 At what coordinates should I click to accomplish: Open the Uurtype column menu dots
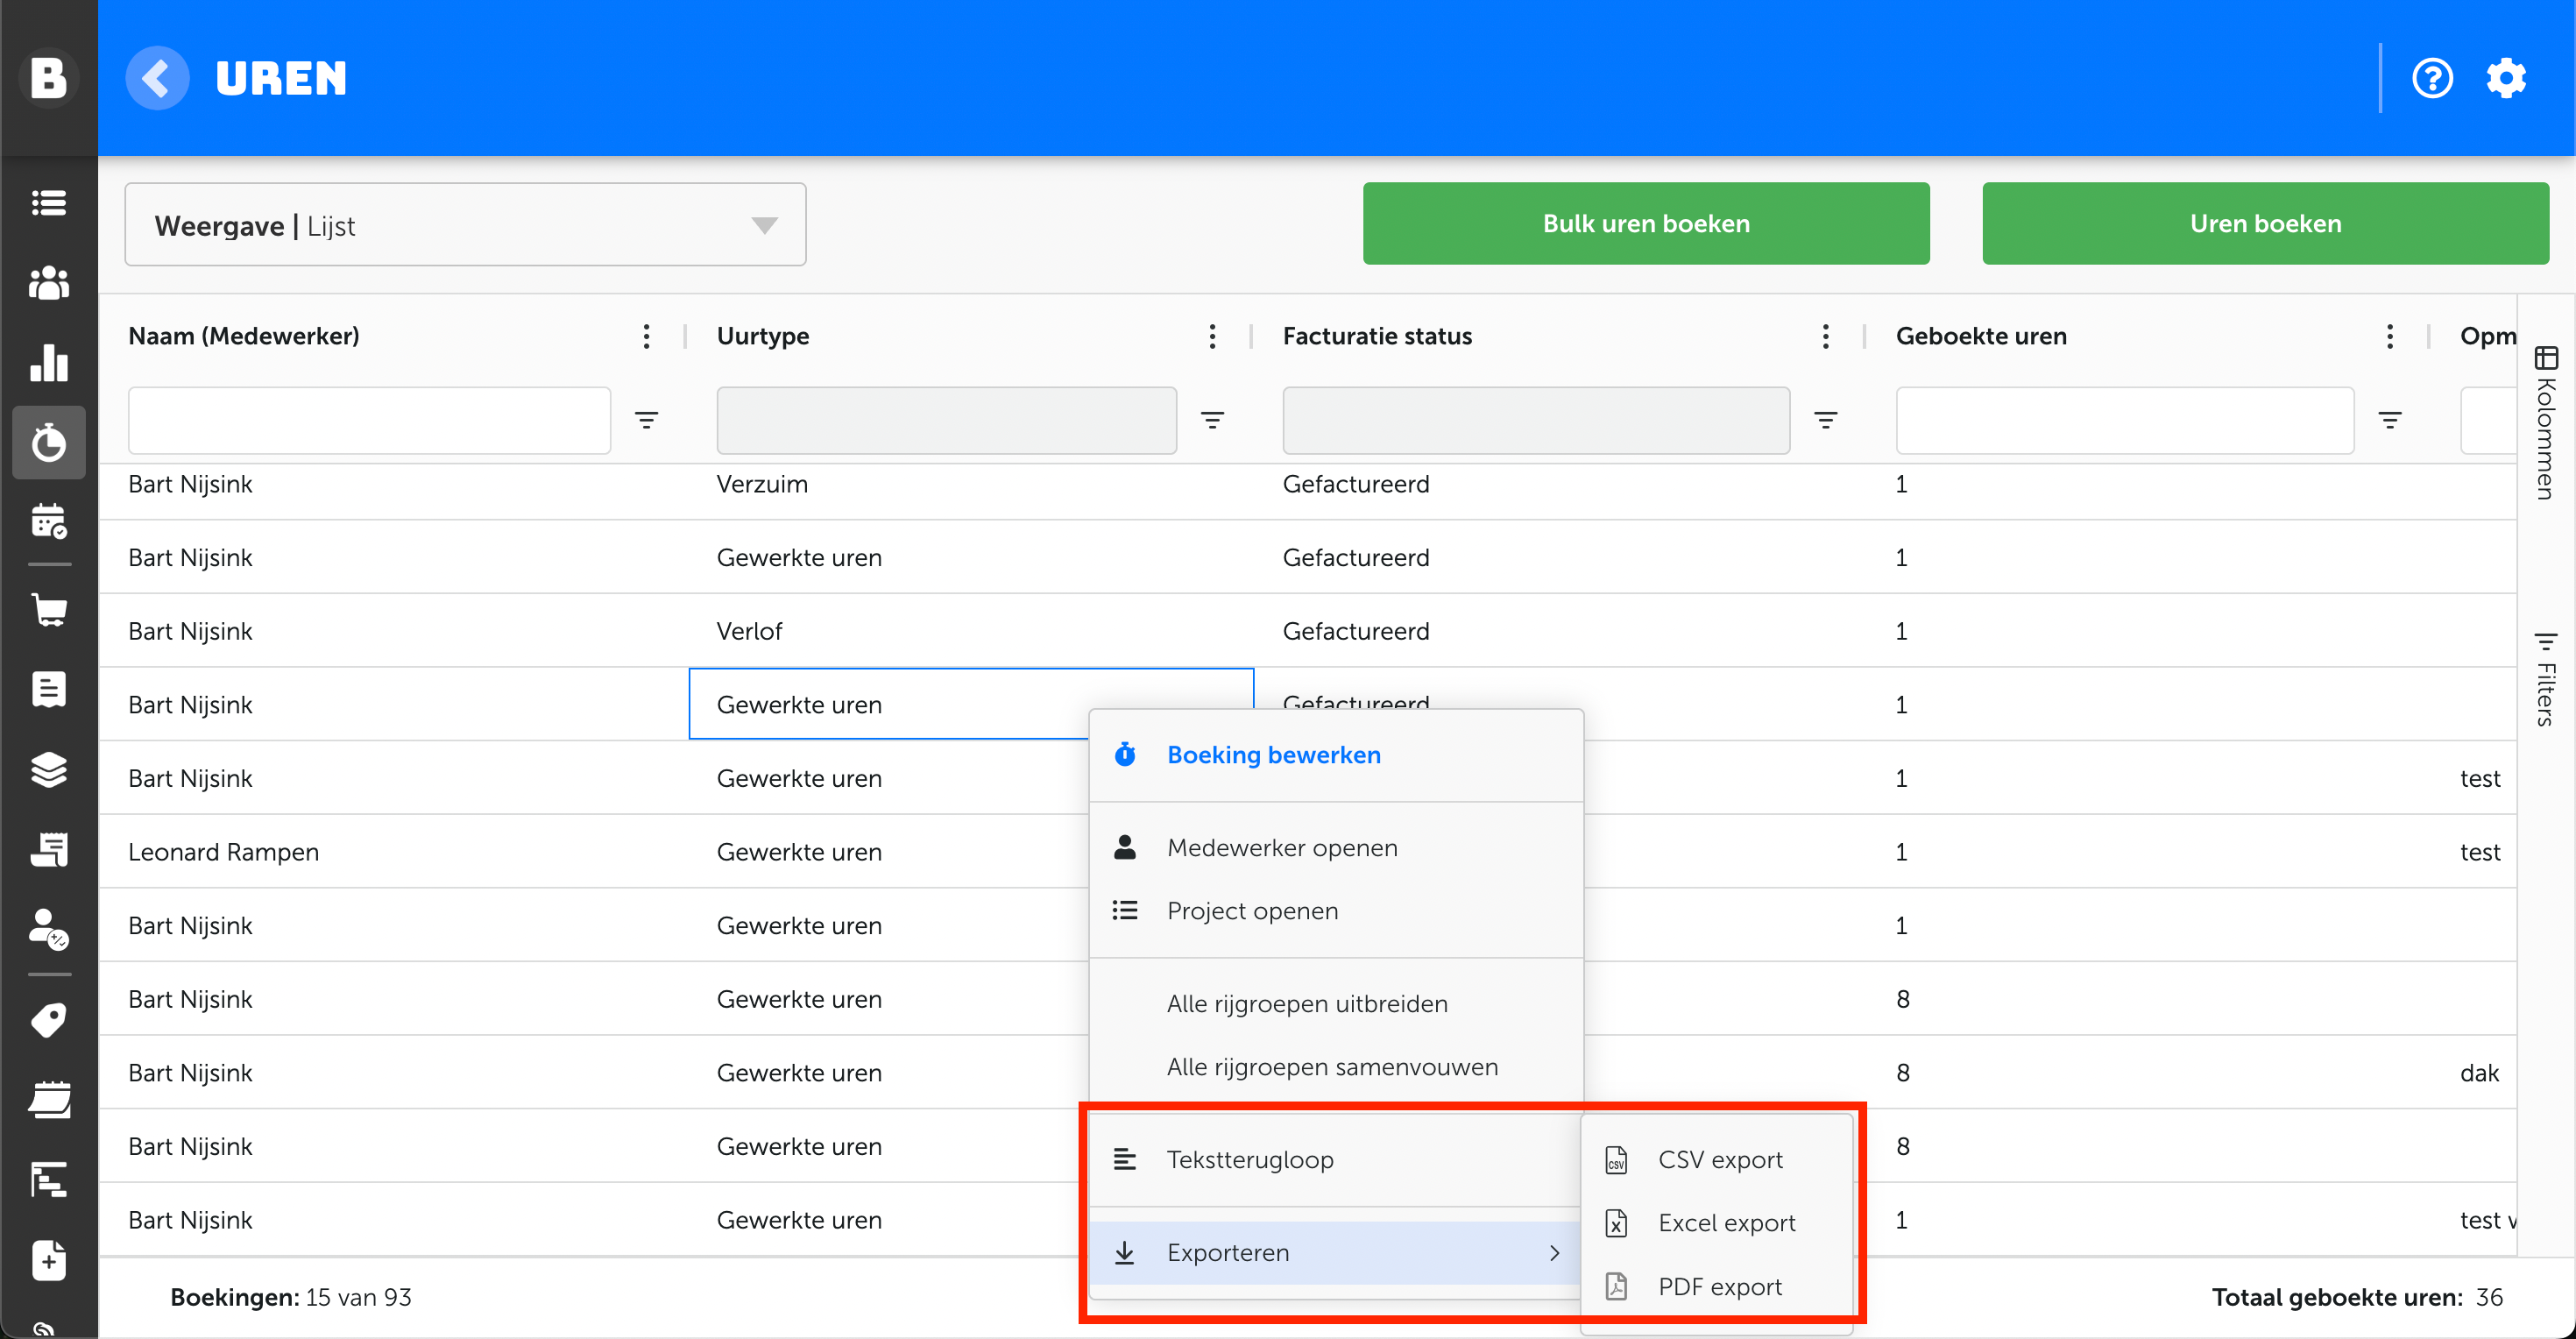tap(1213, 336)
